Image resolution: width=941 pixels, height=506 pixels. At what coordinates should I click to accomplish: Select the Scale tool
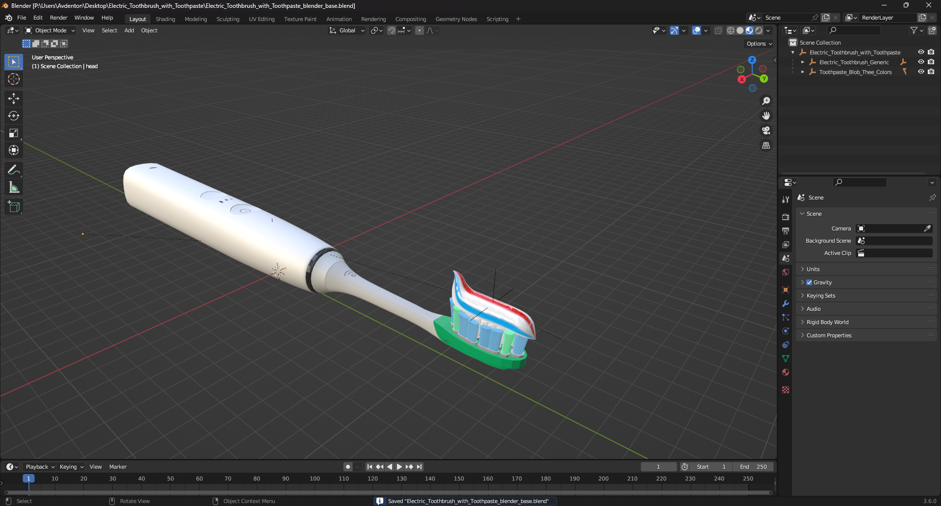tap(14, 133)
